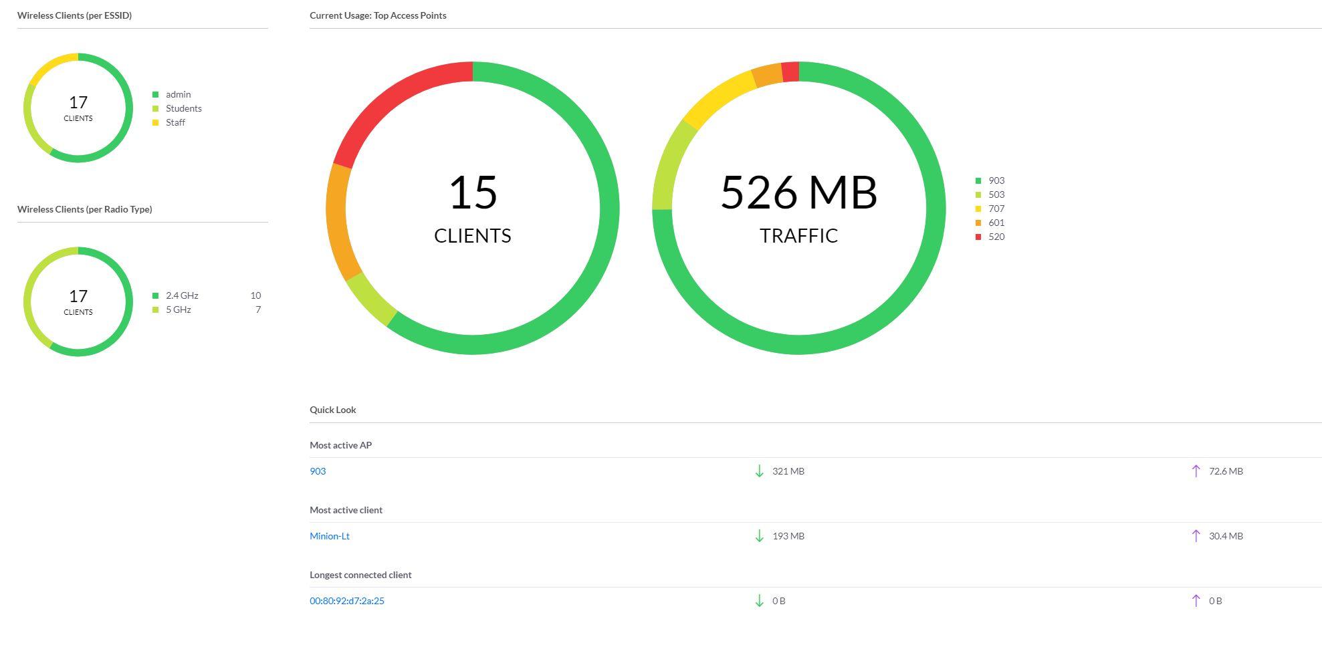Open the 903 access point link
This screenshot has height=655, width=1322.
[318, 471]
